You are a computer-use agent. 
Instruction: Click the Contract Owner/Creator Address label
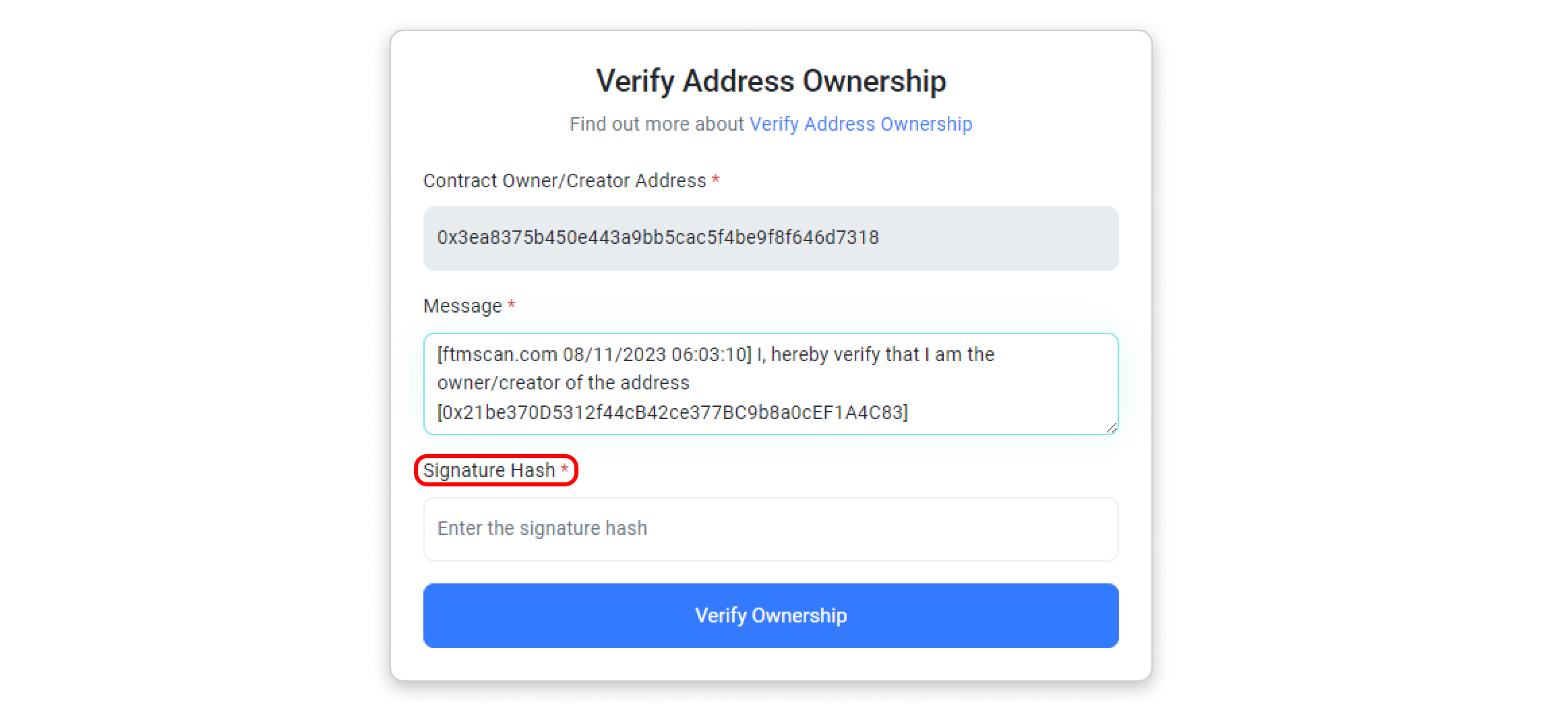[x=564, y=181]
